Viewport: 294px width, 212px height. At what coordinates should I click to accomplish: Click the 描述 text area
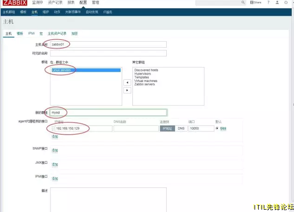pyautogui.click(x=108, y=200)
